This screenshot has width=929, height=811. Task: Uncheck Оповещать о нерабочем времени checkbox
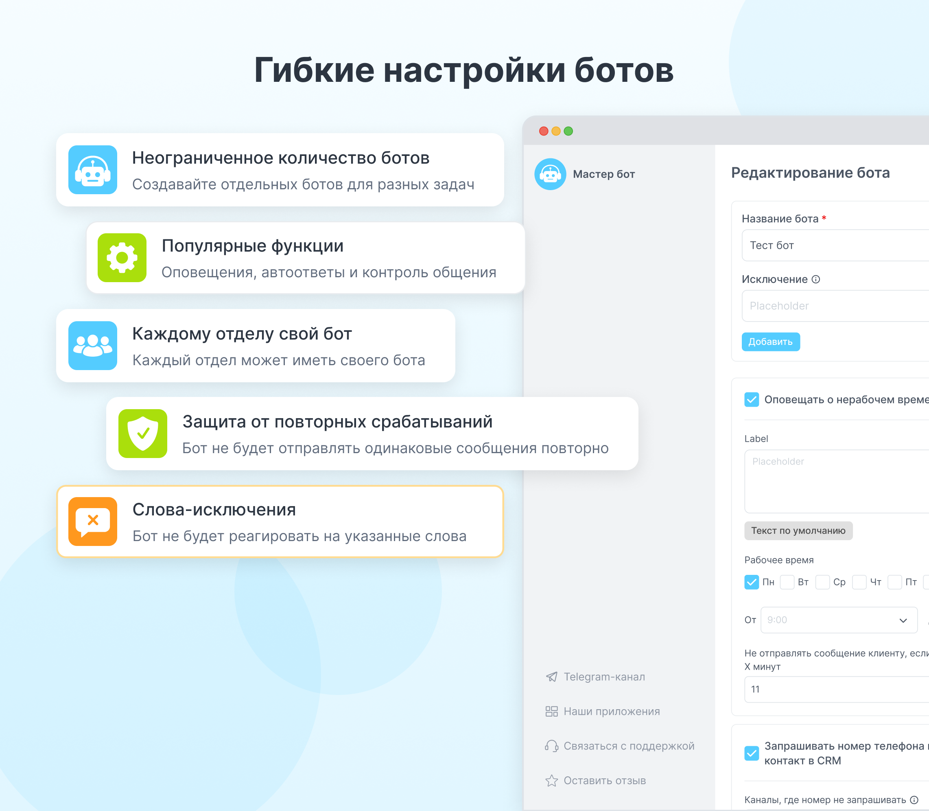pyautogui.click(x=751, y=400)
